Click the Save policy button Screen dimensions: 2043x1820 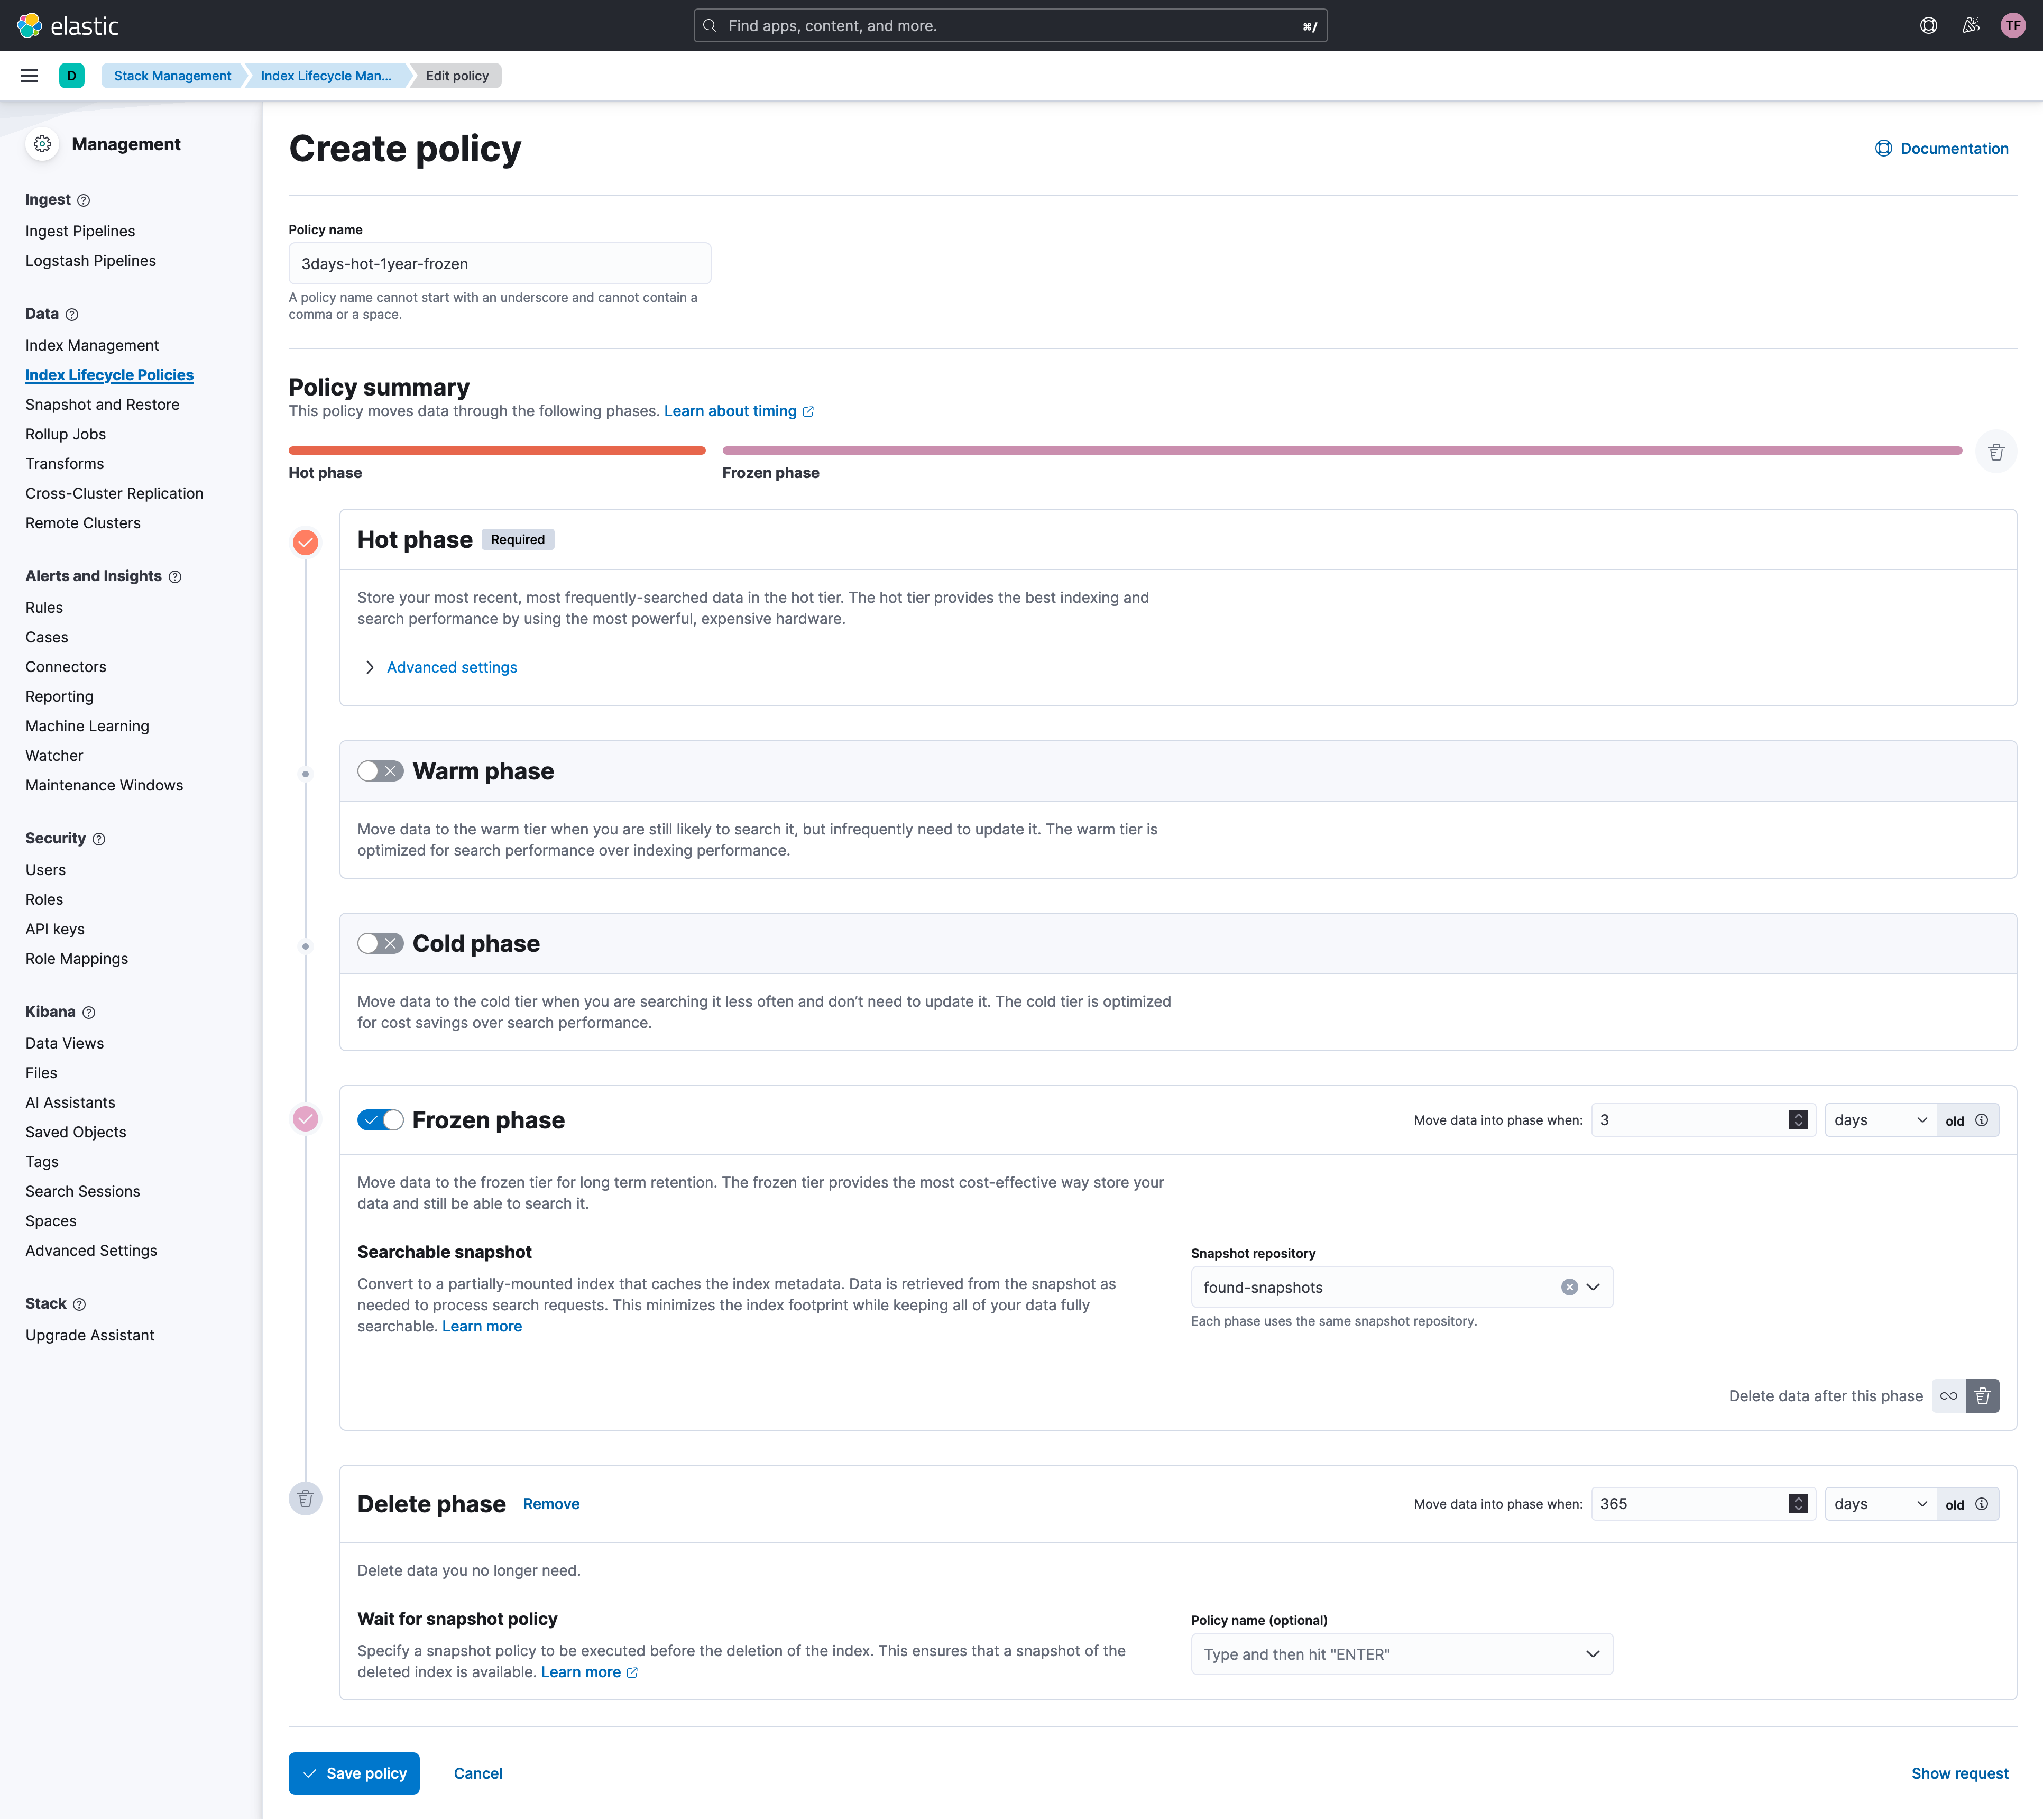(354, 1773)
